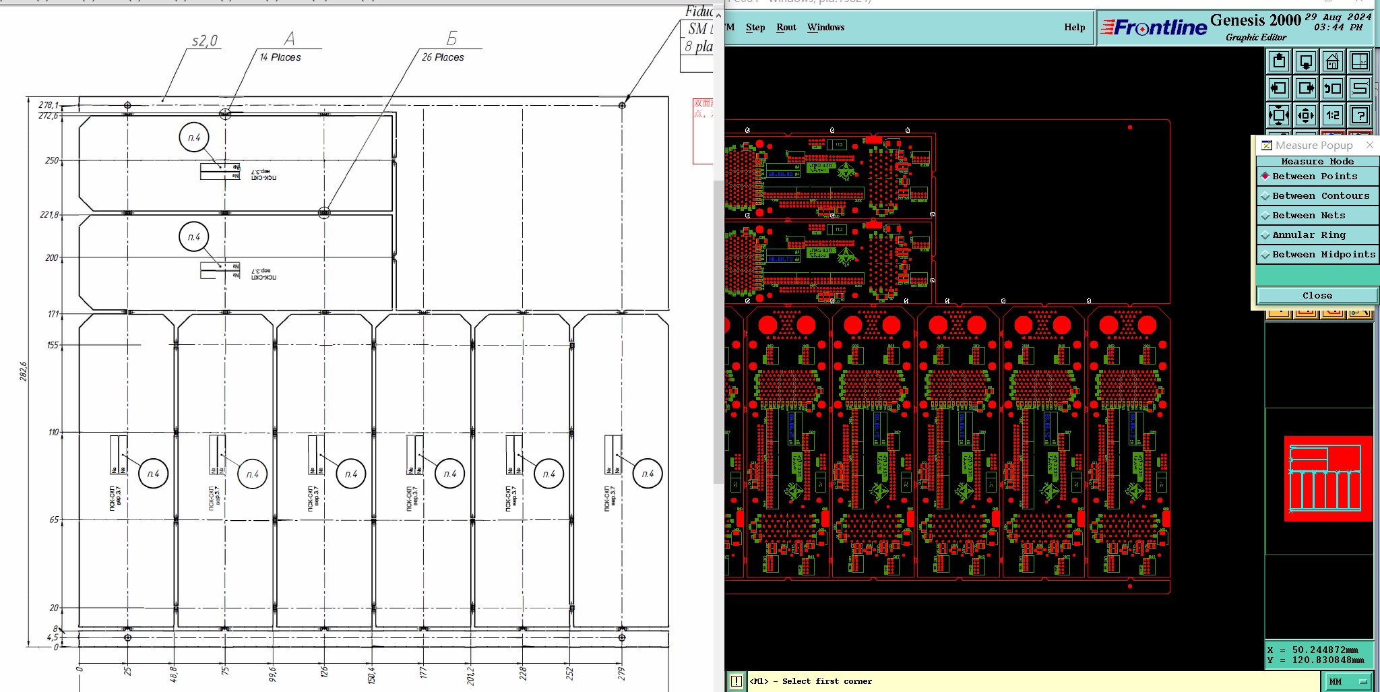This screenshot has height=692, width=1380.
Task: Click the Measure Mode header
Action: [1317, 162]
